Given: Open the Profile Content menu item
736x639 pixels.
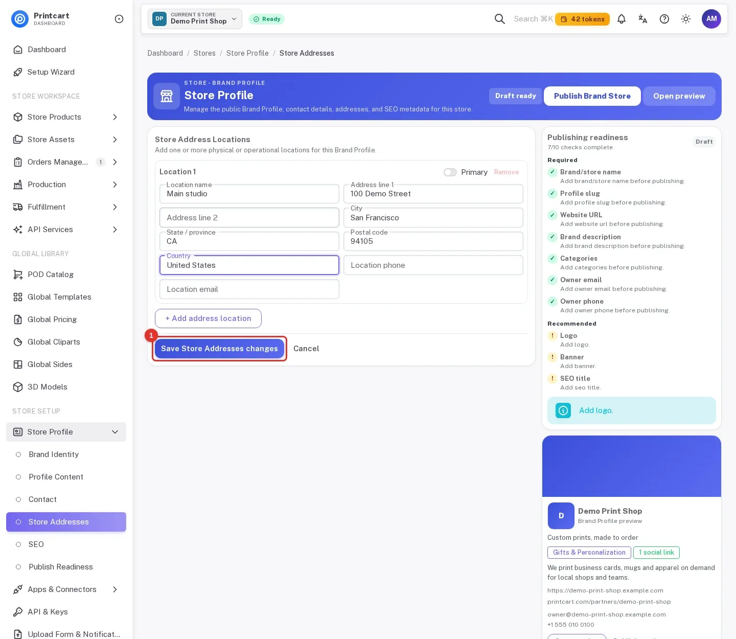Looking at the screenshot, I should point(66,477).
